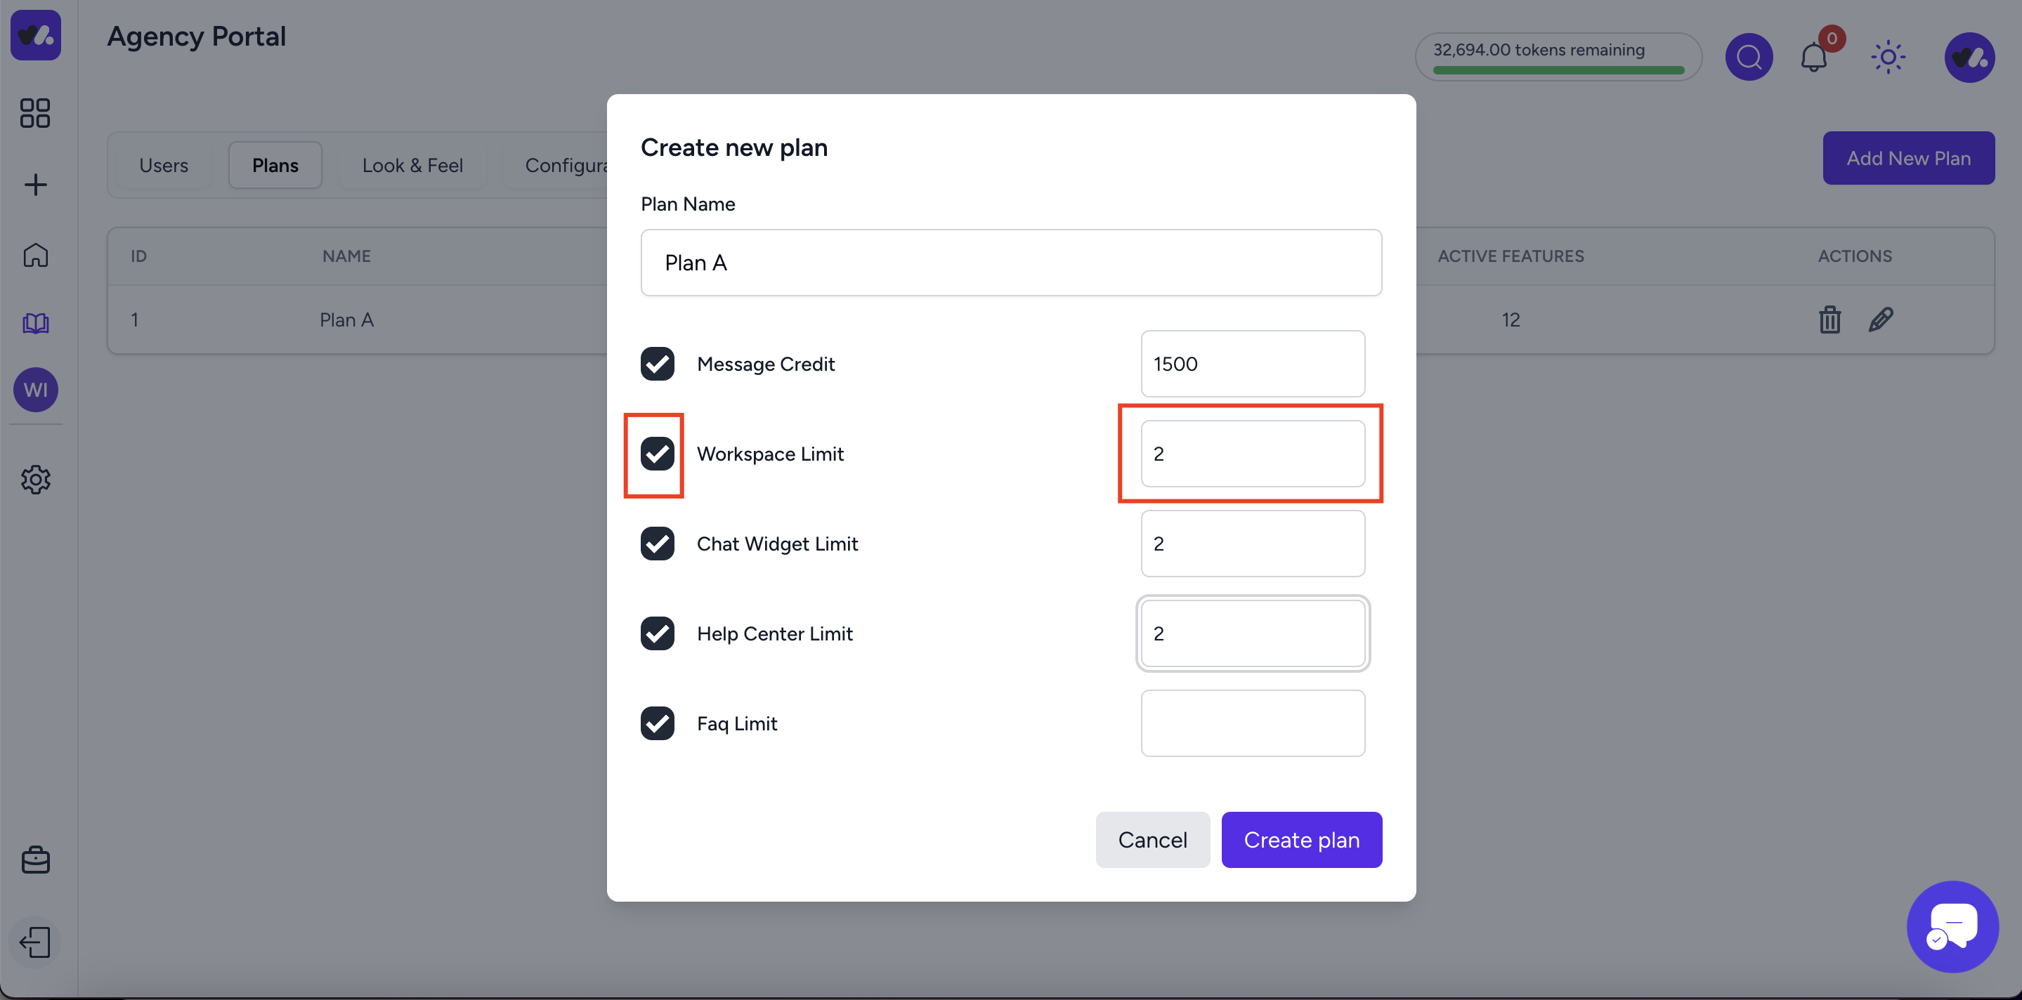Click the logout icon at sidebar bottom

[x=35, y=942]
